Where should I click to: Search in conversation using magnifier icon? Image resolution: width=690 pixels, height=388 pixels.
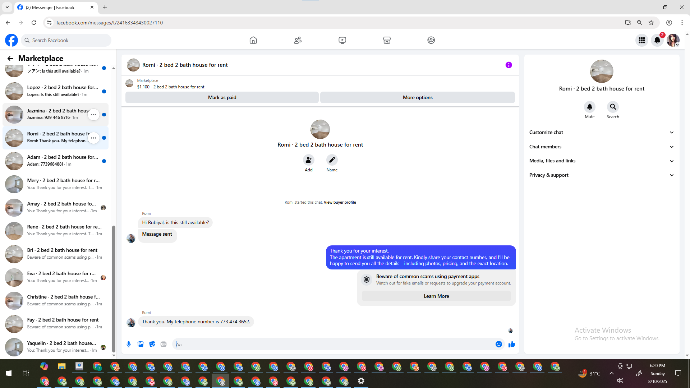click(613, 107)
